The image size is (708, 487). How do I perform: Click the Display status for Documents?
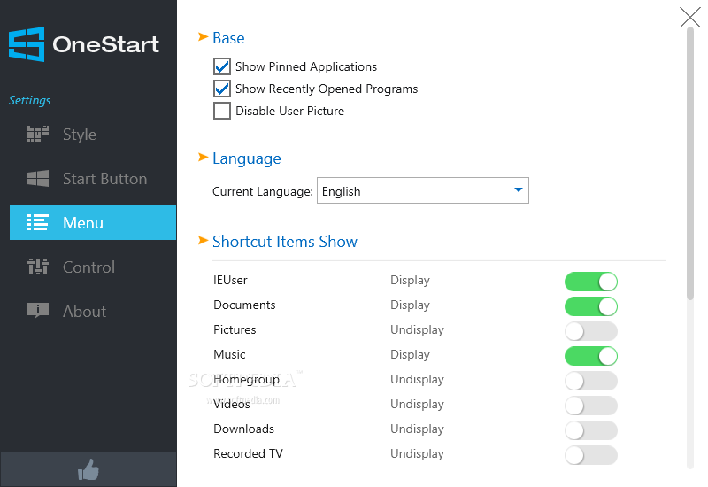coord(410,305)
